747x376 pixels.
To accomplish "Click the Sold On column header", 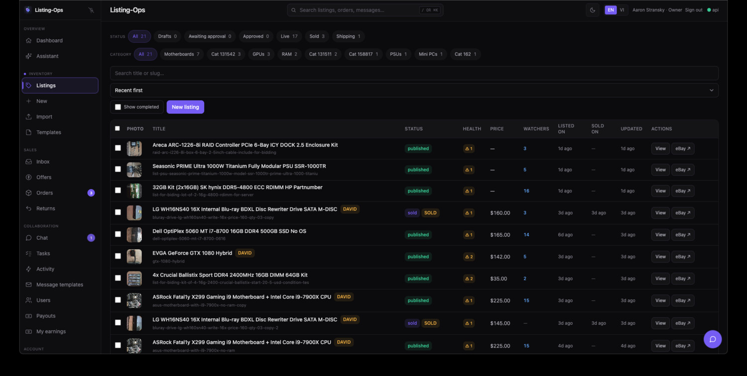I will (x=598, y=129).
